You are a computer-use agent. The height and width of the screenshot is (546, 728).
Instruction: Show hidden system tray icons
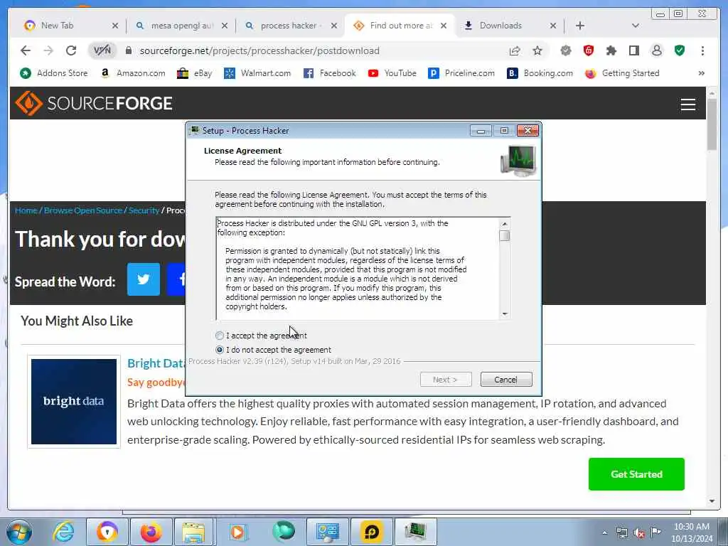click(604, 533)
